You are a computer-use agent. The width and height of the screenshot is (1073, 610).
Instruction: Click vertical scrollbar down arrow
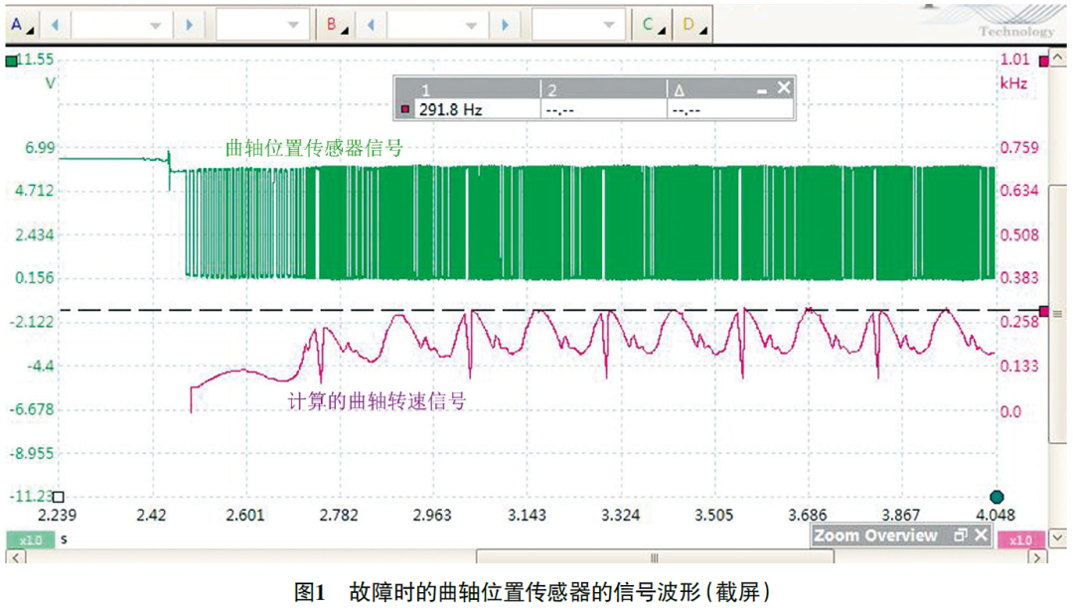[x=1058, y=538]
